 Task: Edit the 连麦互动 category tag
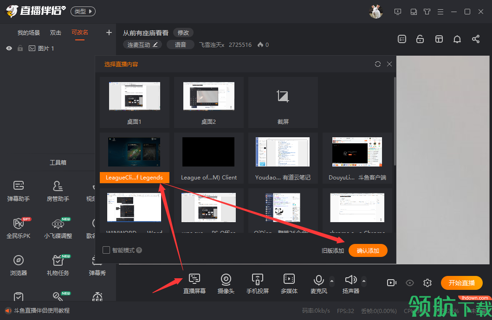[142, 45]
